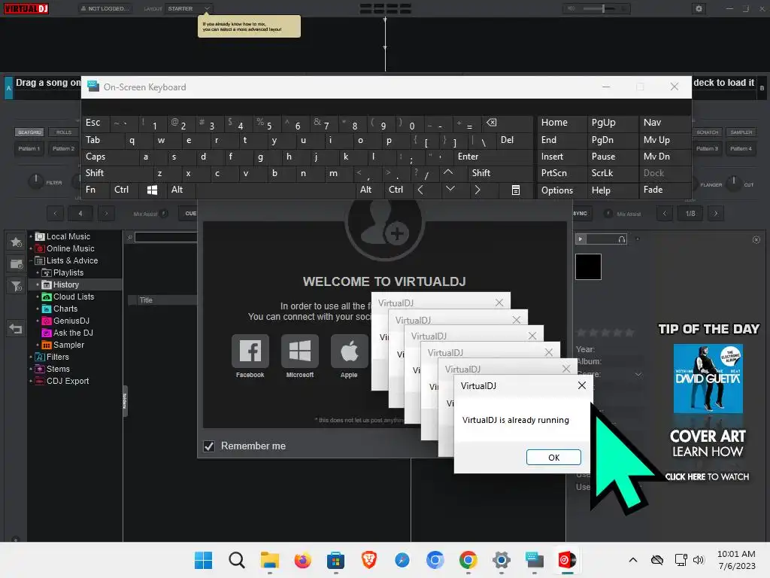Click the Microsoft login icon

299,351
